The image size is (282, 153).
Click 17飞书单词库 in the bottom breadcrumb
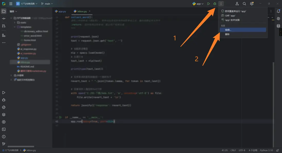point(11,150)
